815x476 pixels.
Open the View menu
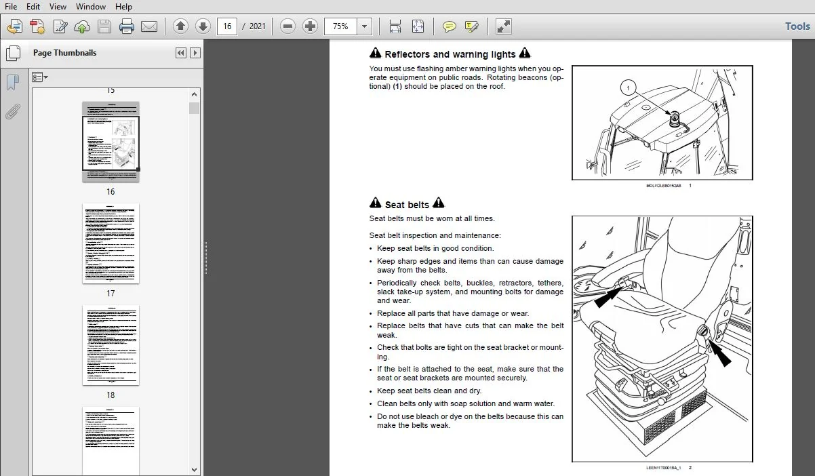pos(58,7)
